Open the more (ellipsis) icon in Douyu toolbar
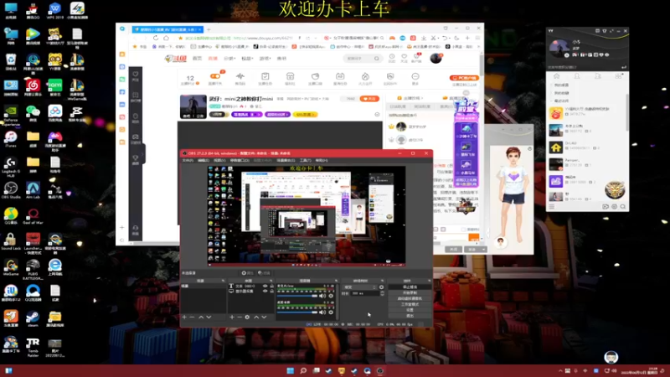The height and width of the screenshot is (377, 670). pos(415,78)
